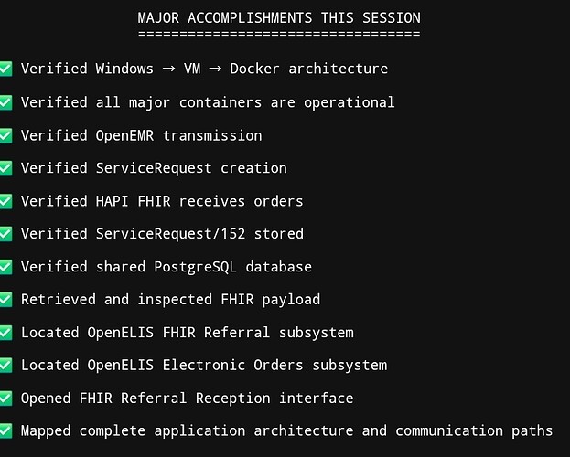Click the checkmark beside OpenELIS FHIR Referral subsystem
The image size is (570, 457).
click(5, 333)
